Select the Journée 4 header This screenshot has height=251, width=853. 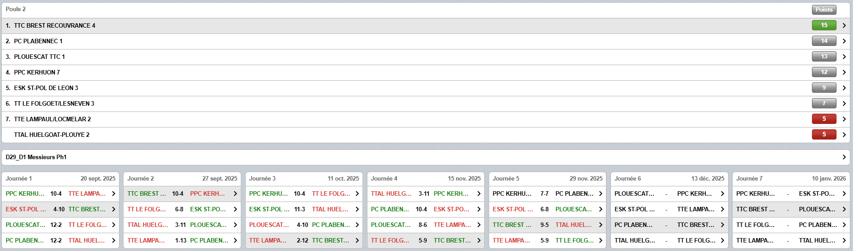[425, 178]
